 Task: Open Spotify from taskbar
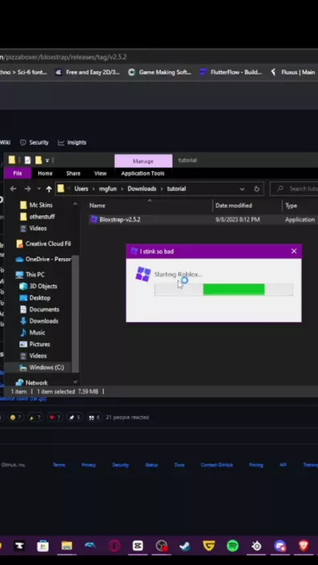tap(233, 546)
